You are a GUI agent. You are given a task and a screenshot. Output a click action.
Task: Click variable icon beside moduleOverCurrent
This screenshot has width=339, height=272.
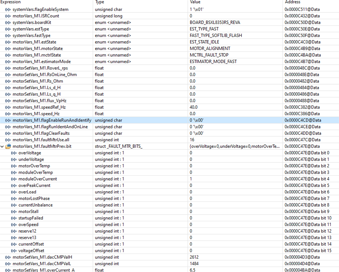[x=14, y=179]
